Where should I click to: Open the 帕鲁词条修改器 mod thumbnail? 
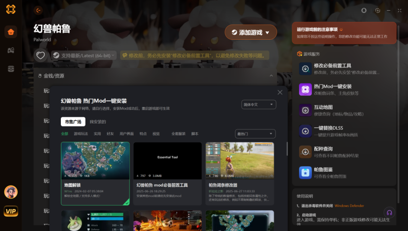240,160
